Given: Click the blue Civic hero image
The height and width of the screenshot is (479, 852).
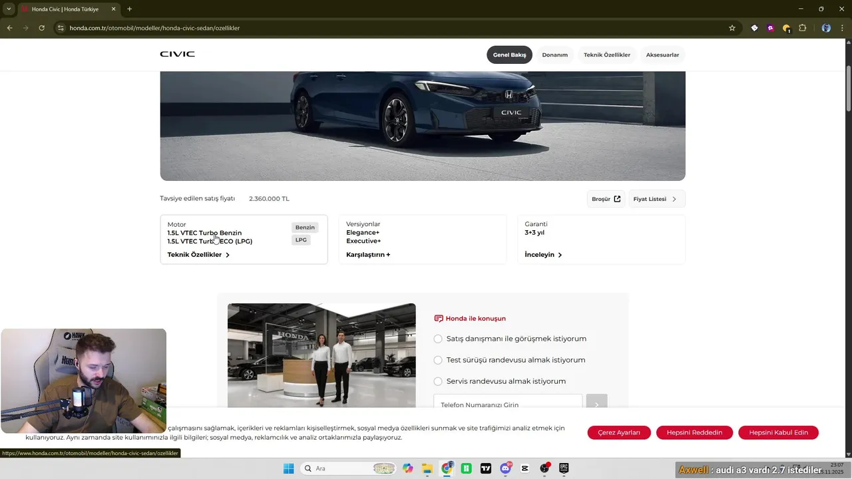Looking at the screenshot, I should [423, 126].
